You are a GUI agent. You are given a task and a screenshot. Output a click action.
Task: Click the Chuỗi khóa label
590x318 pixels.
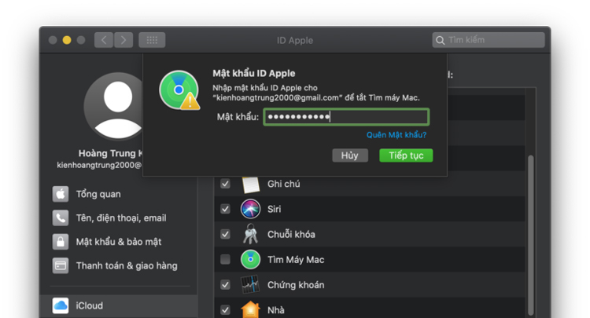click(x=291, y=234)
